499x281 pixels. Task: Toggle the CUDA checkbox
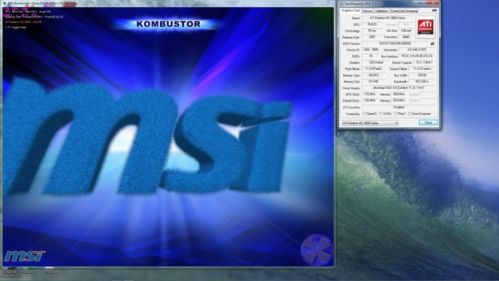(x=381, y=114)
